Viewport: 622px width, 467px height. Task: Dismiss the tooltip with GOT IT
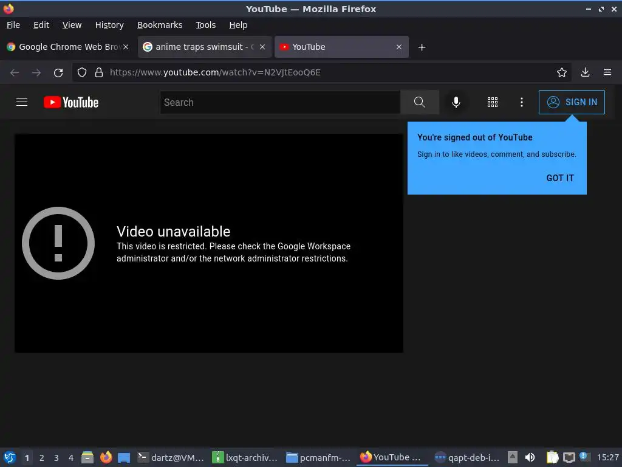[x=559, y=178]
